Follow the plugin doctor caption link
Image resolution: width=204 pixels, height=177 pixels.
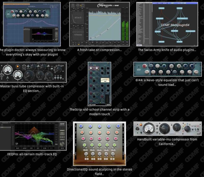pos(32,52)
